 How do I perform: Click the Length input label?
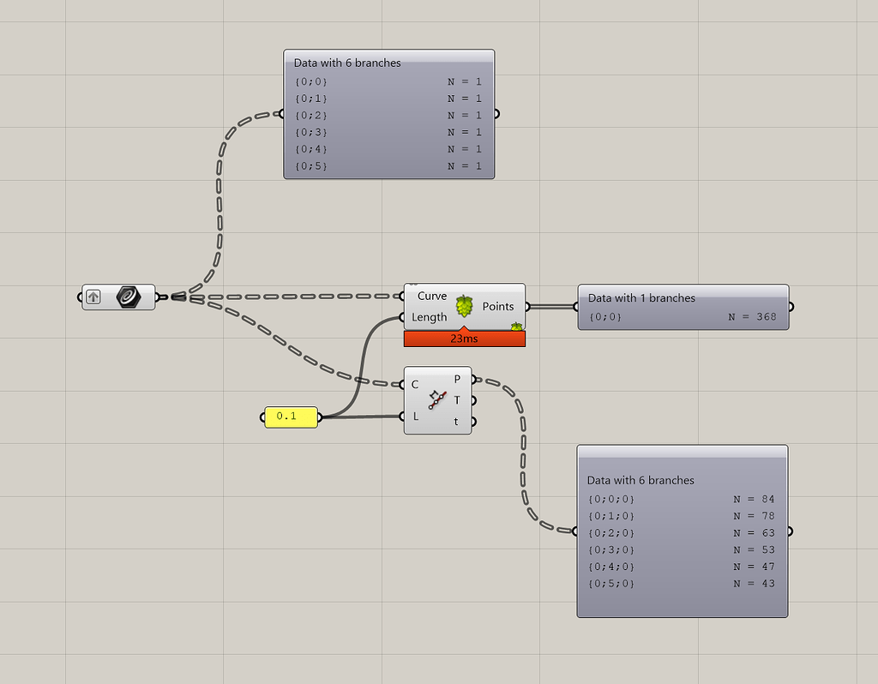point(429,317)
